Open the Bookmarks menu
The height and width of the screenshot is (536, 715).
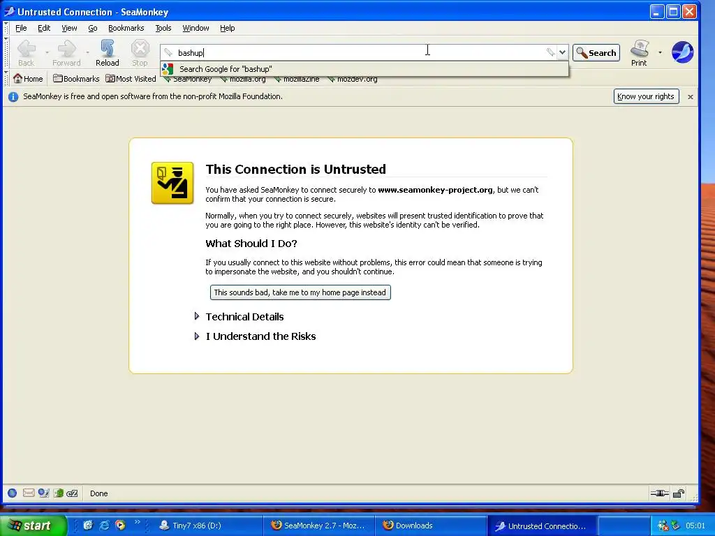[126, 28]
